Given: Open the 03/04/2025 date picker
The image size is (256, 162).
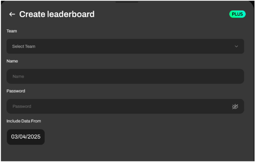Looking at the screenshot, I should click(26, 137).
